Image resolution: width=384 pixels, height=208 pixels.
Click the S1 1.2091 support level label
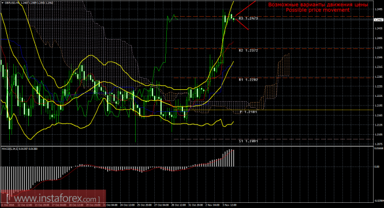click(248, 141)
